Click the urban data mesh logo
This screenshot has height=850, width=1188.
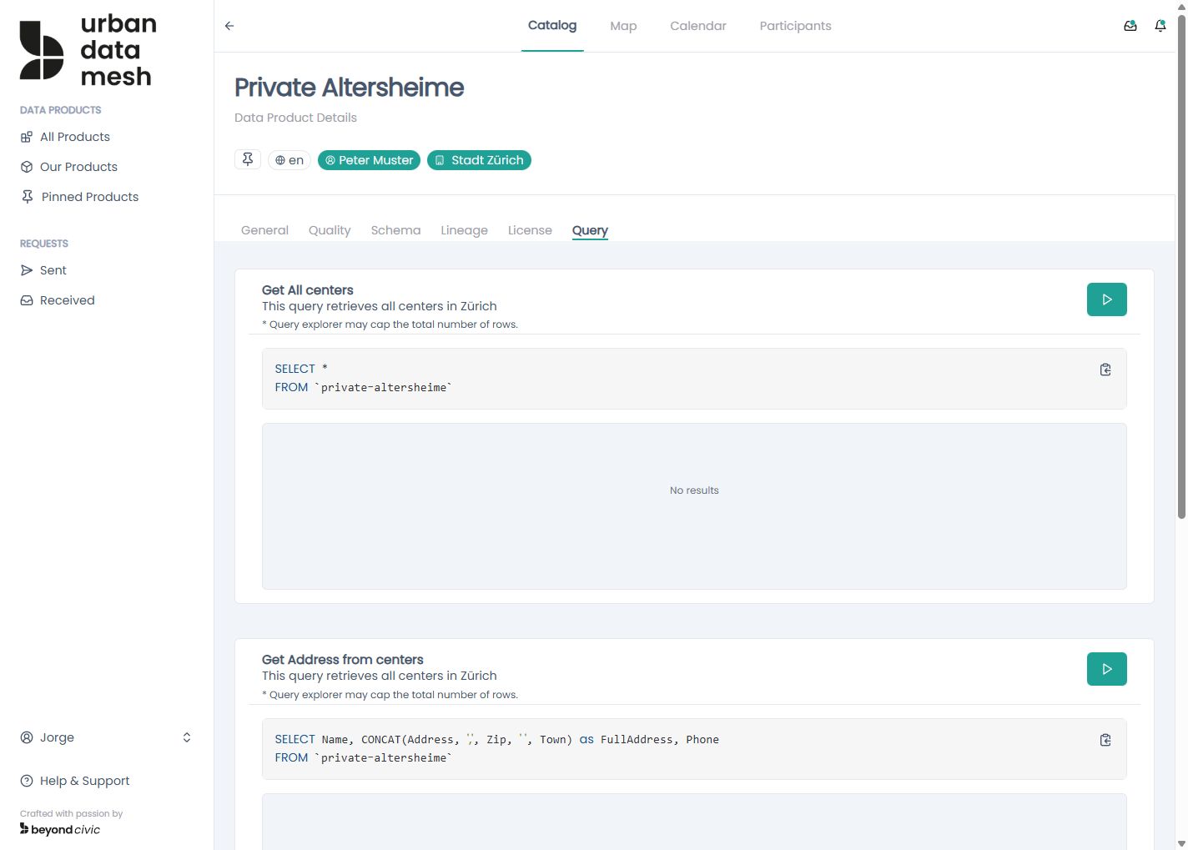[88, 50]
